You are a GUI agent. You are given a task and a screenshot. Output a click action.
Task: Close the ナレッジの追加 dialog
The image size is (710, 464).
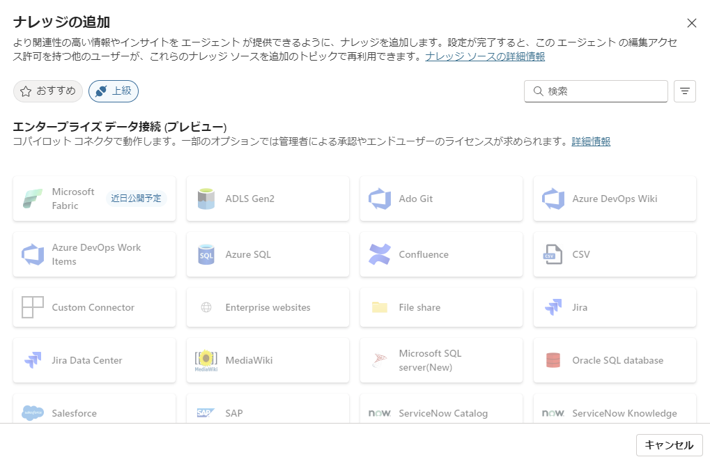[691, 23]
